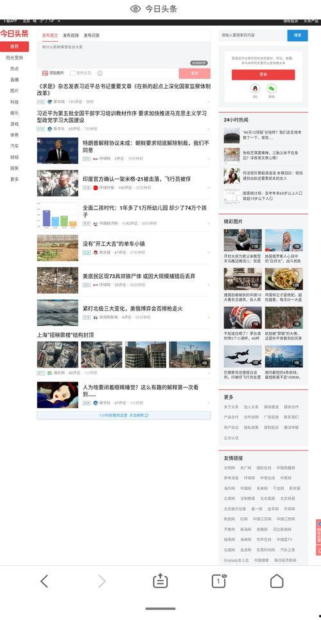Open the emoji smiley picker
The image size is (321, 620).
(x=100, y=73)
